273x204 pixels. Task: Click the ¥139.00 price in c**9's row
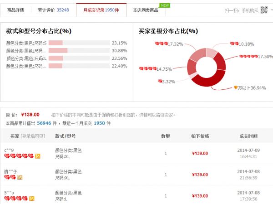tap(200, 154)
